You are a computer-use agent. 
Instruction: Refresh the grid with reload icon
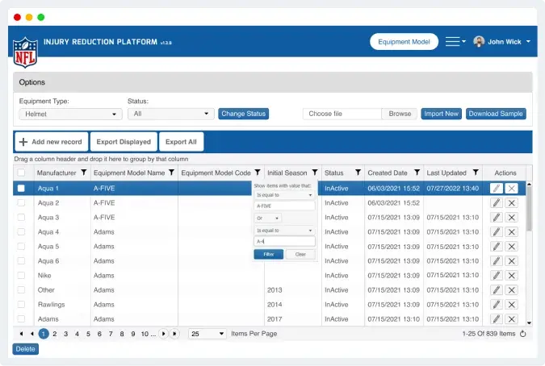(x=523, y=334)
